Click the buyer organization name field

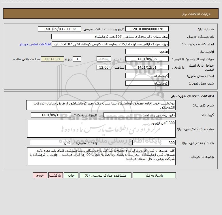coord(110,36)
